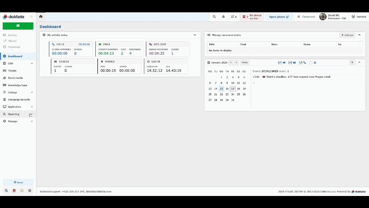Collapse the My activity today panel
369x208 pixels.
195,35
